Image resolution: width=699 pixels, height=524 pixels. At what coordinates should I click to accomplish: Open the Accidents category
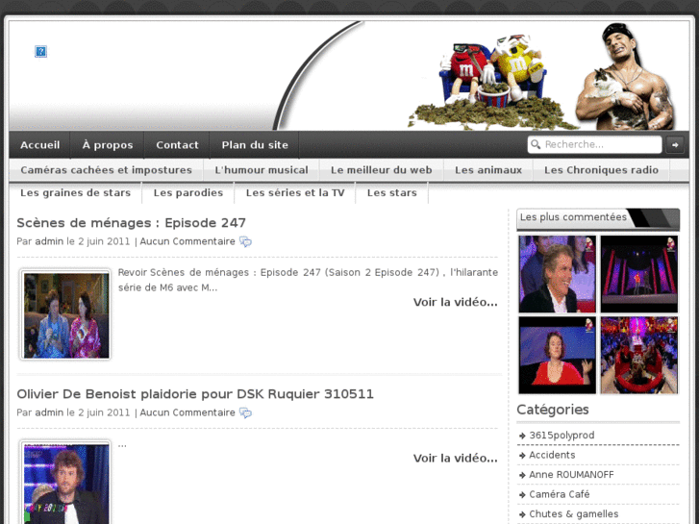(552, 455)
